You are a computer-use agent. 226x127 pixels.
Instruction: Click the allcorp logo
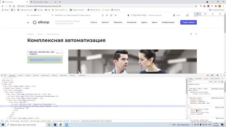(41, 22)
